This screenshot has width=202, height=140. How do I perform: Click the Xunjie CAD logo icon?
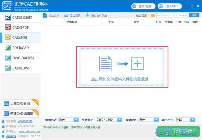click(x=7, y=6)
